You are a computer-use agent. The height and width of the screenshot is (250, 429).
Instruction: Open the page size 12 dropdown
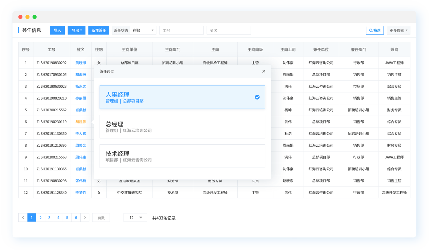(x=135, y=217)
